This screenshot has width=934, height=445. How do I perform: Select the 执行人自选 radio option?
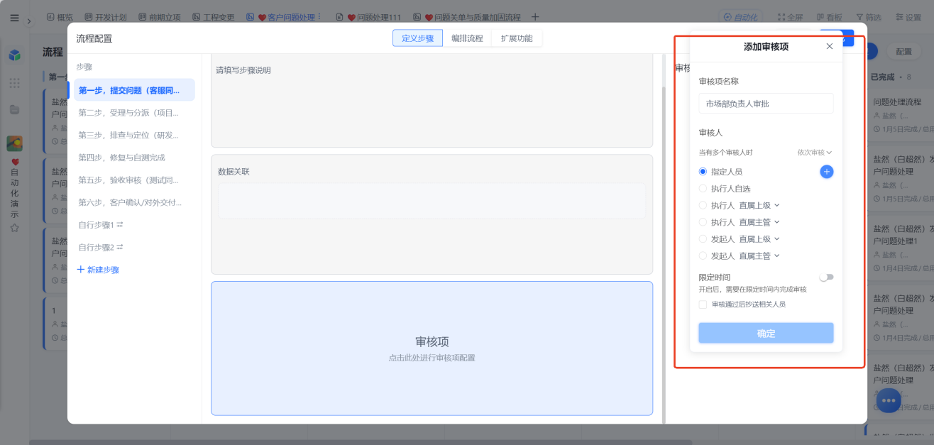tap(703, 189)
